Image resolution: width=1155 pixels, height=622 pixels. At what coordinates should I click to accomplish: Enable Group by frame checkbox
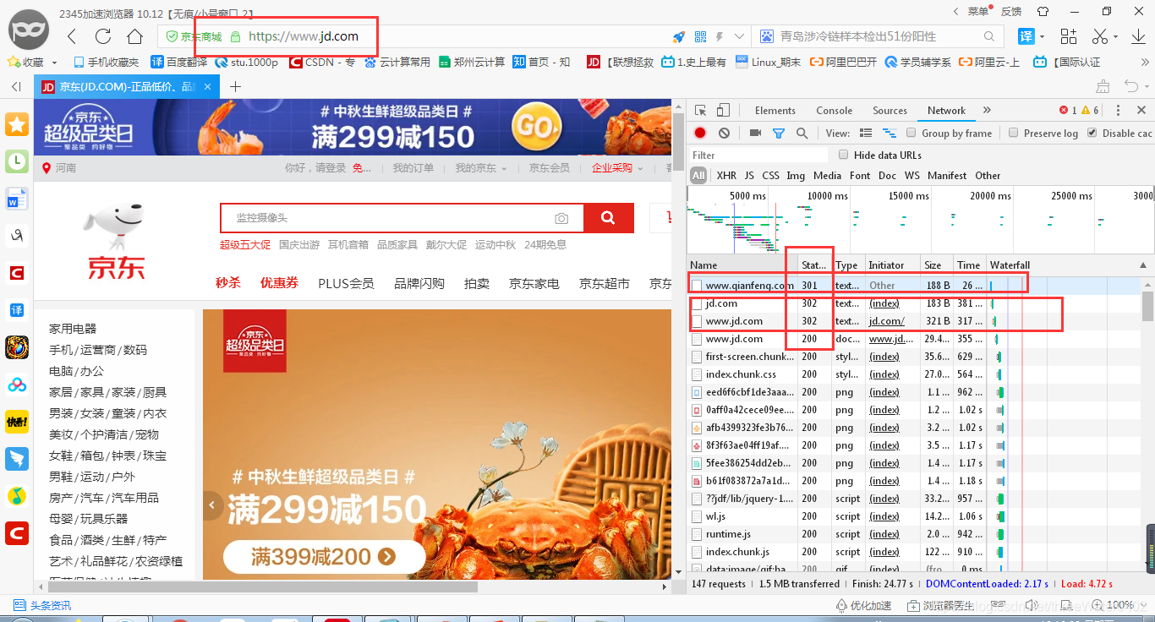point(911,133)
